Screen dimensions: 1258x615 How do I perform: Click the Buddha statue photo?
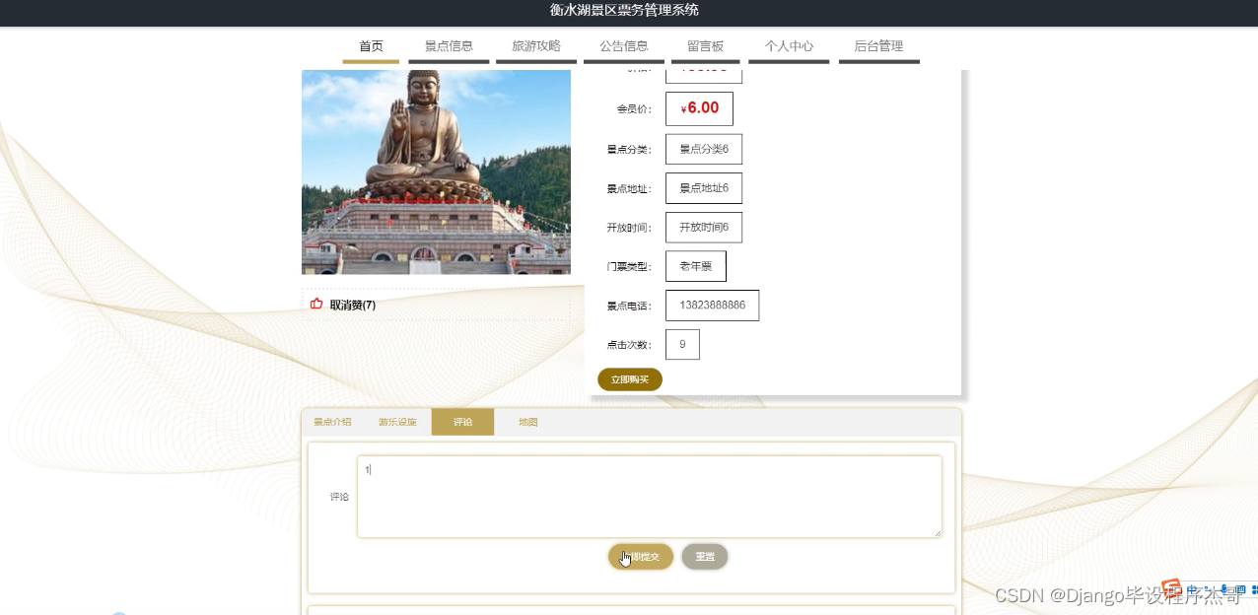click(x=436, y=171)
